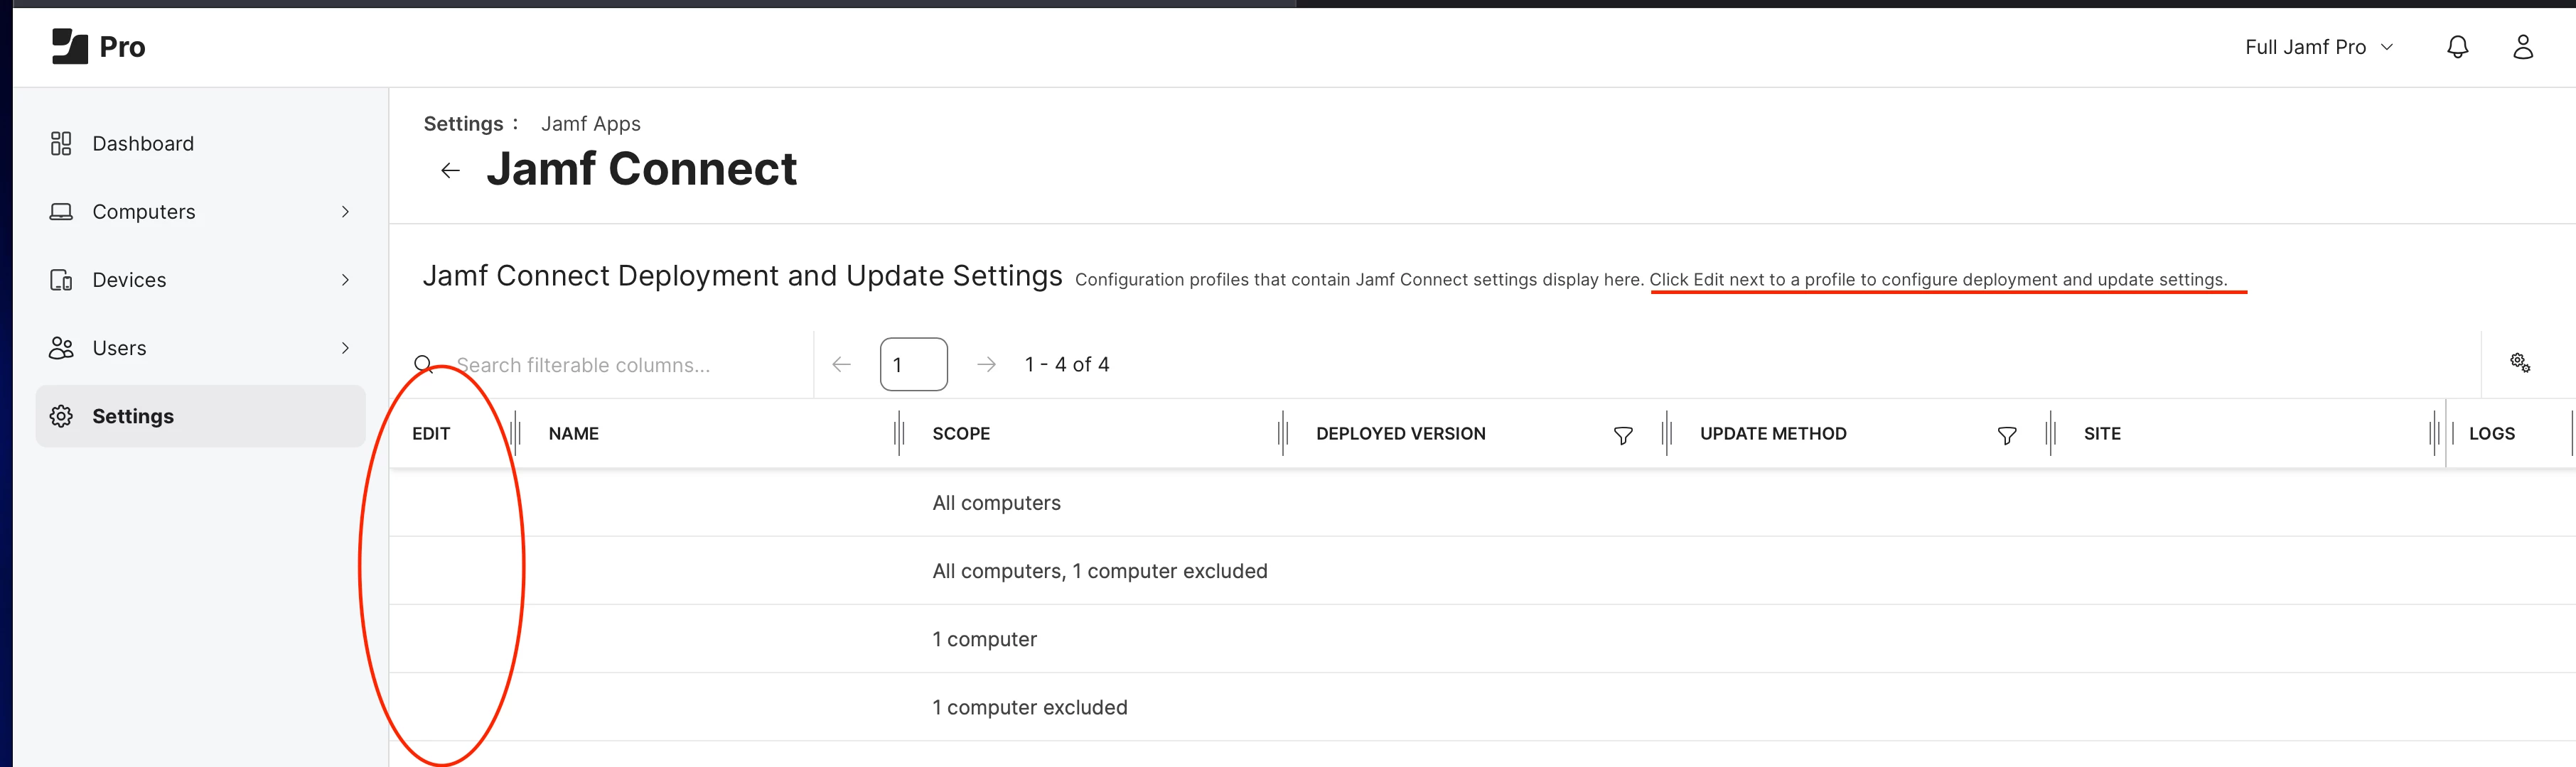Image resolution: width=2576 pixels, height=767 pixels.
Task: Click the search magnifier icon
Action: [424, 364]
